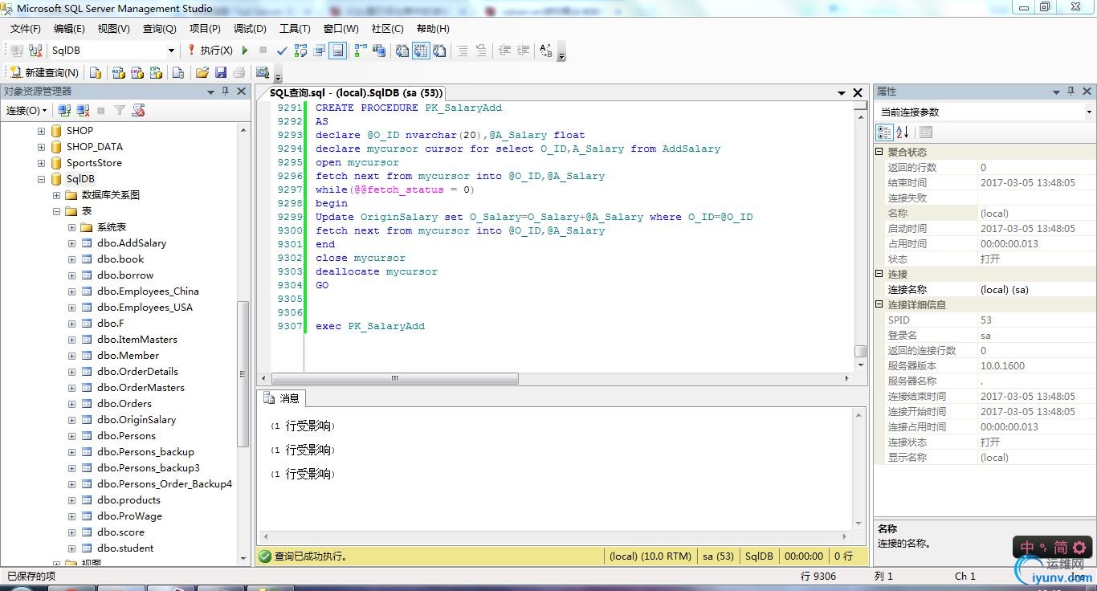
Task: Click the Object Explorer vertical scrollbar thumb
Action: [243, 373]
